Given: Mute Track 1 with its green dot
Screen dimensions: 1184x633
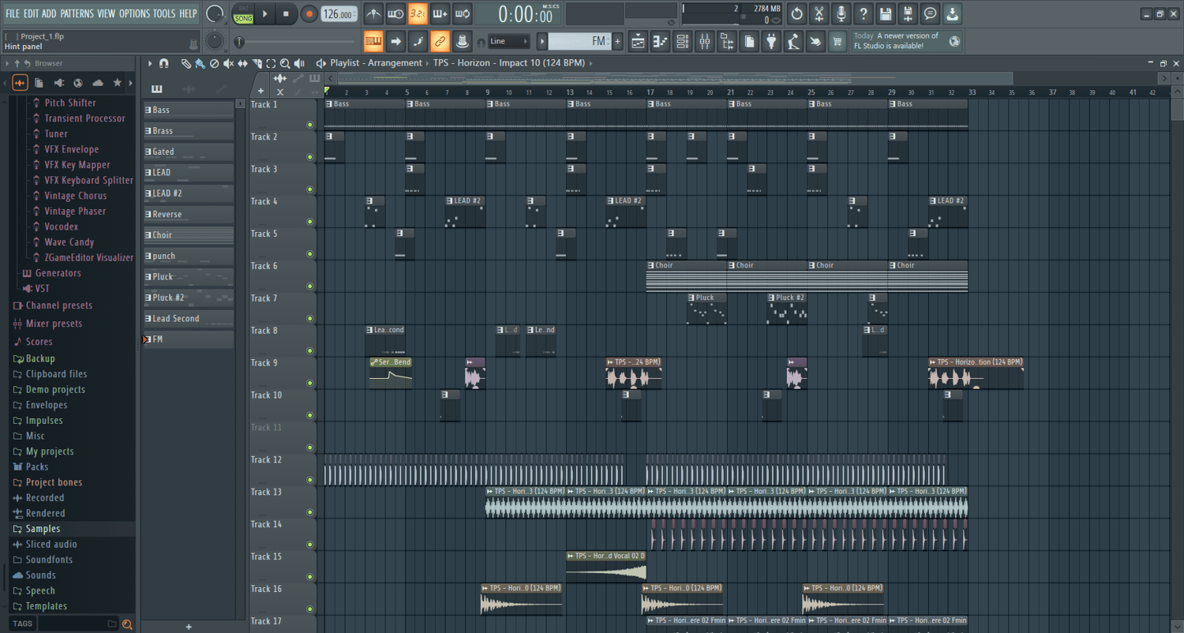Looking at the screenshot, I should click(310, 125).
